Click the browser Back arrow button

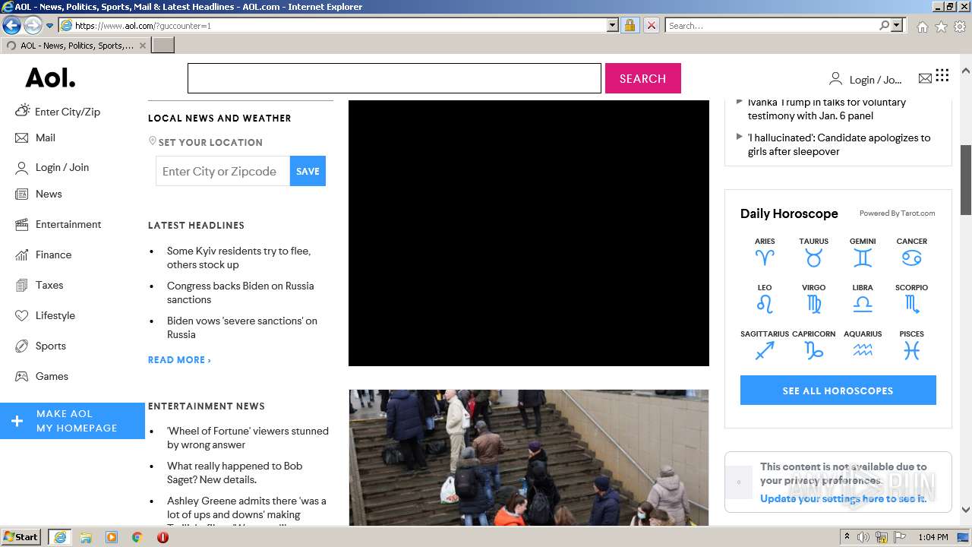click(11, 25)
